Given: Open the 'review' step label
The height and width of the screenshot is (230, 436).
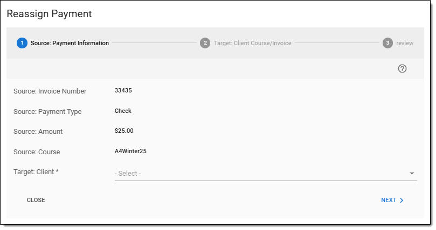Looking at the screenshot, I should click(405, 43).
